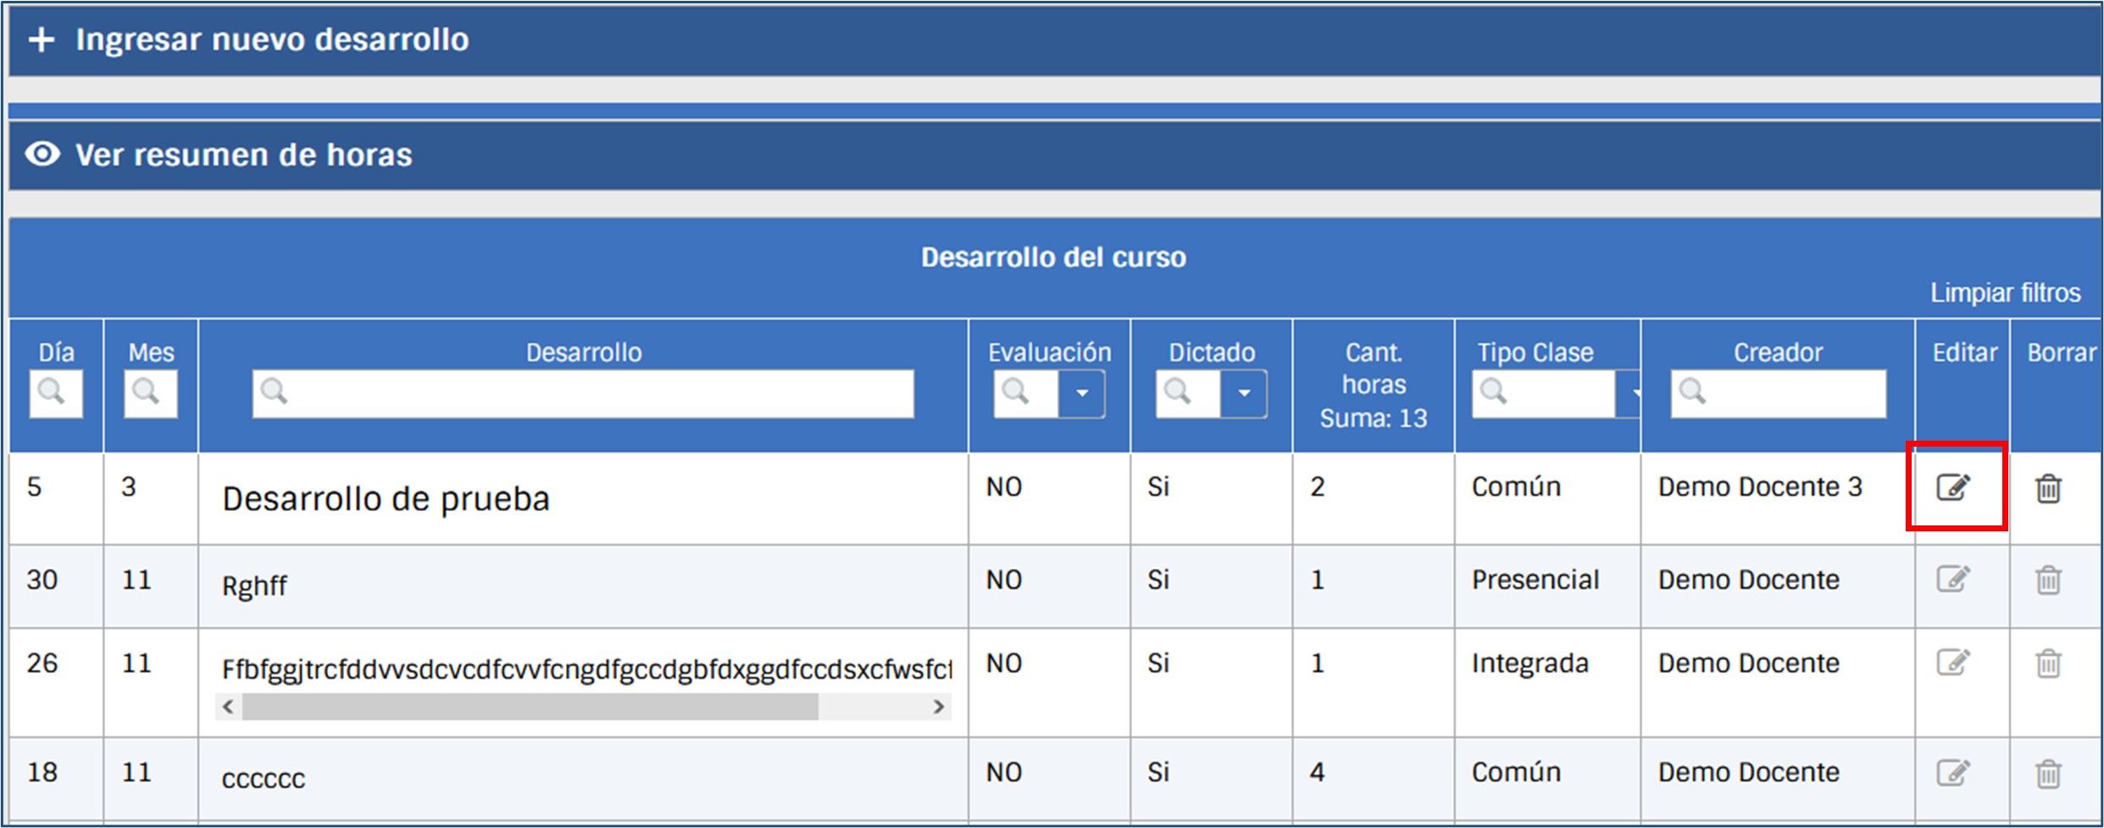Screen dimensions: 2104x828
Task: Click right arrow of horizontal scrollbar
Action: pos(938,707)
